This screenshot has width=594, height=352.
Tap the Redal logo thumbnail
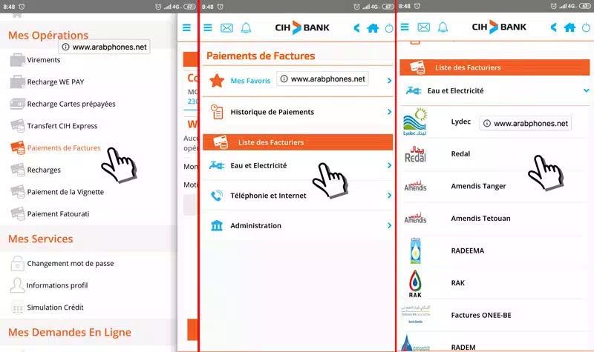point(415,154)
